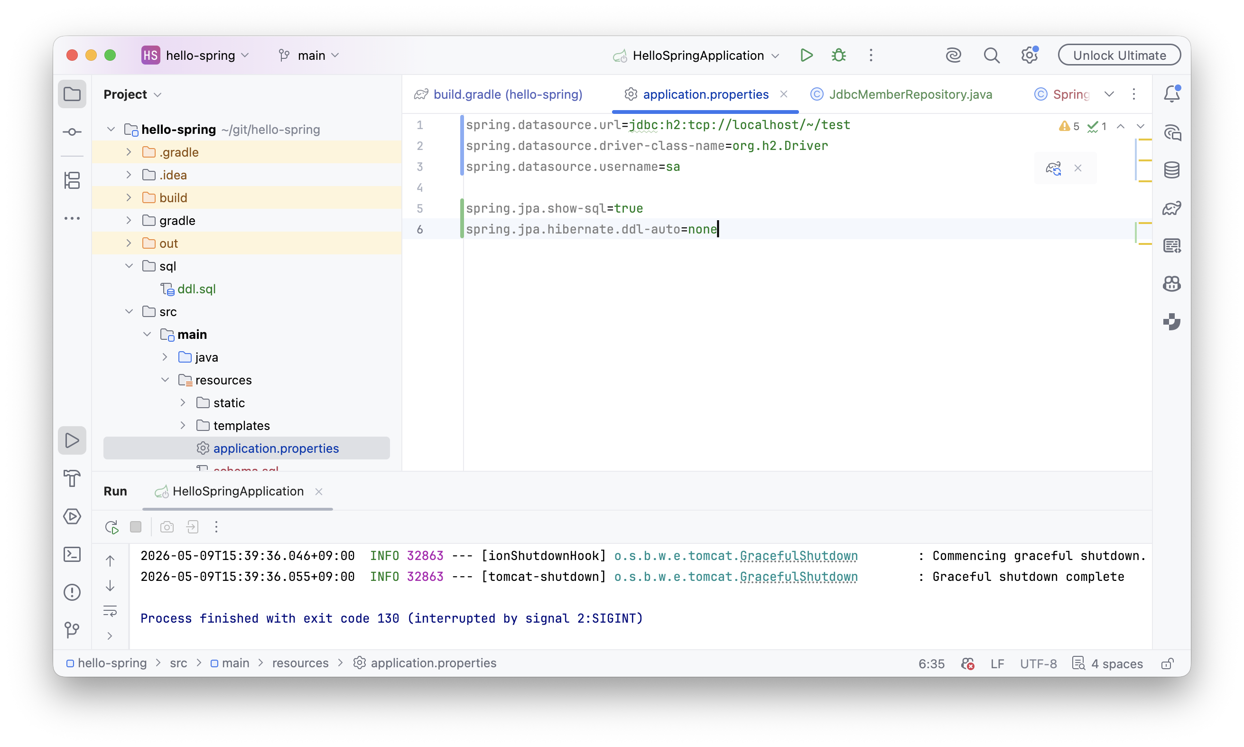Open Project view mode dropdown
The width and height of the screenshot is (1244, 747).
click(132, 94)
